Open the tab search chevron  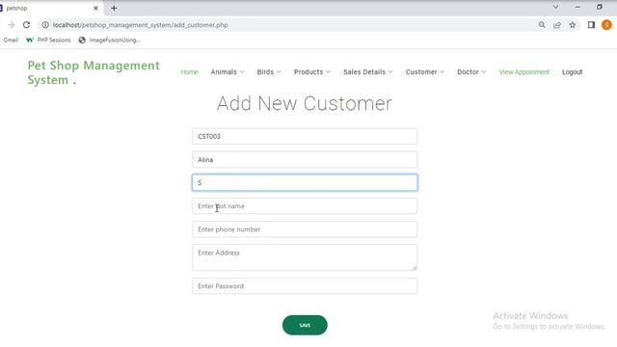pos(555,7)
